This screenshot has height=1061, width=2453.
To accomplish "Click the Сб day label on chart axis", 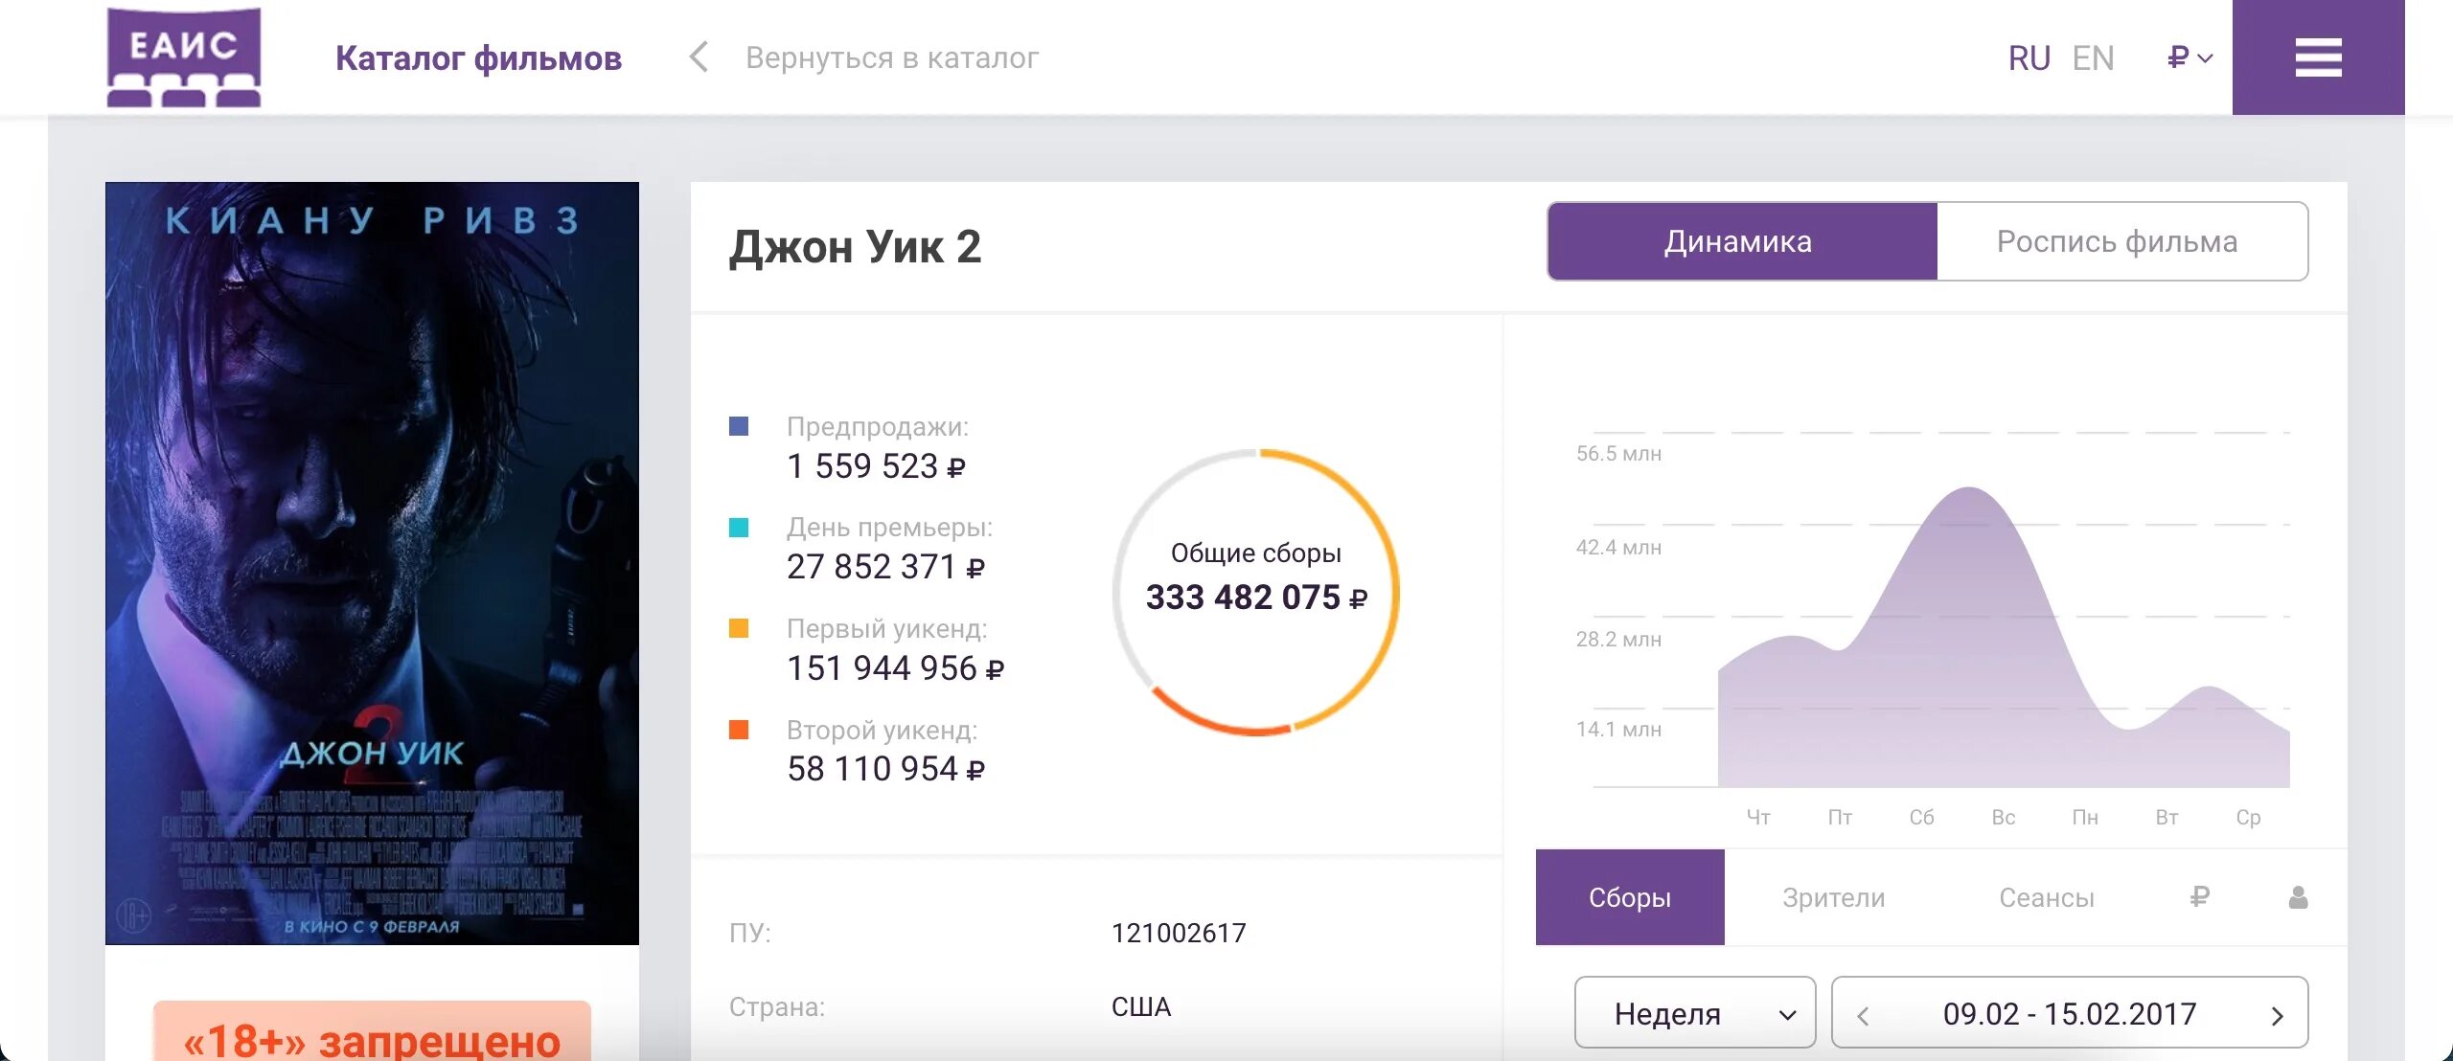I will point(1921,818).
